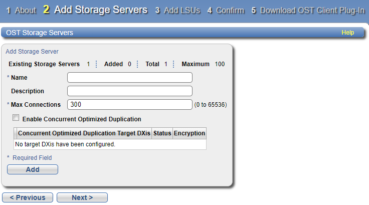Click the empty target DXis table row
Viewport: 369px width, 205px height.
pyautogui.click(x=110, y=144)
